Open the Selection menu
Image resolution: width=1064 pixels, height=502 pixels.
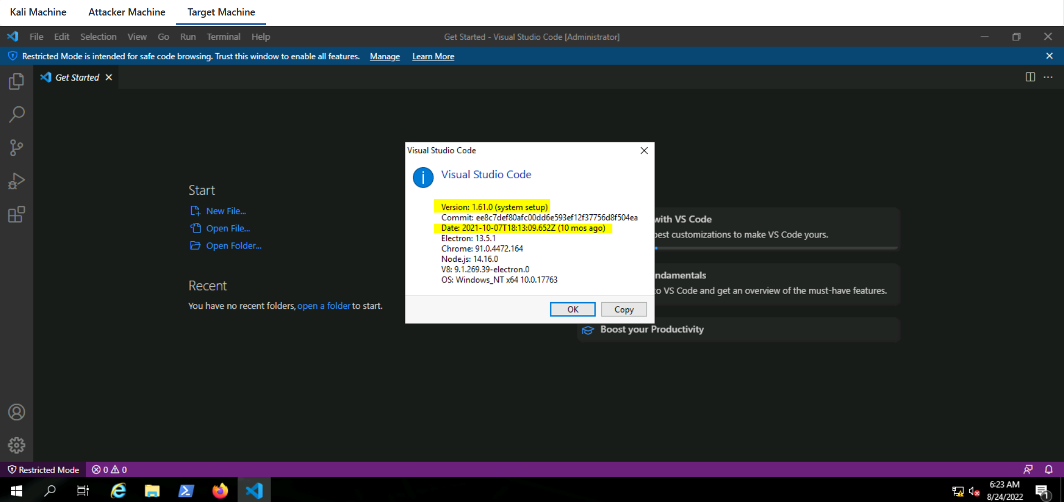(x=98, y=37)
